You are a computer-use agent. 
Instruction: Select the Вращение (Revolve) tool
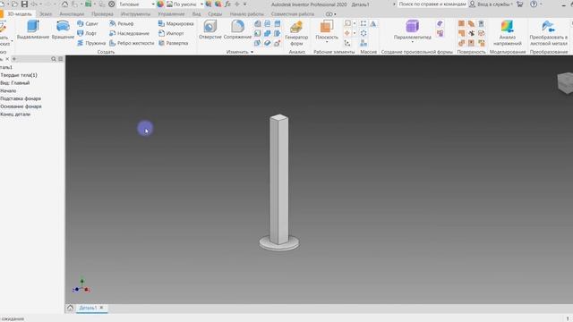(63, 30)
